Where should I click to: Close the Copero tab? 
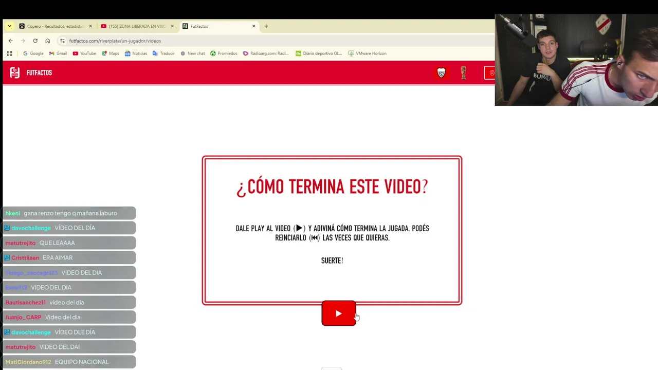[x=90, y=26]
